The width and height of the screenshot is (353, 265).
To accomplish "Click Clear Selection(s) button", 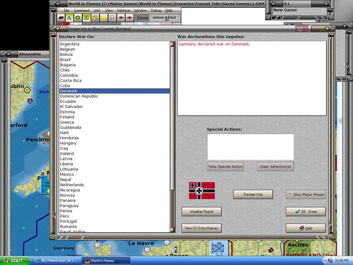I will coord(275,167).
